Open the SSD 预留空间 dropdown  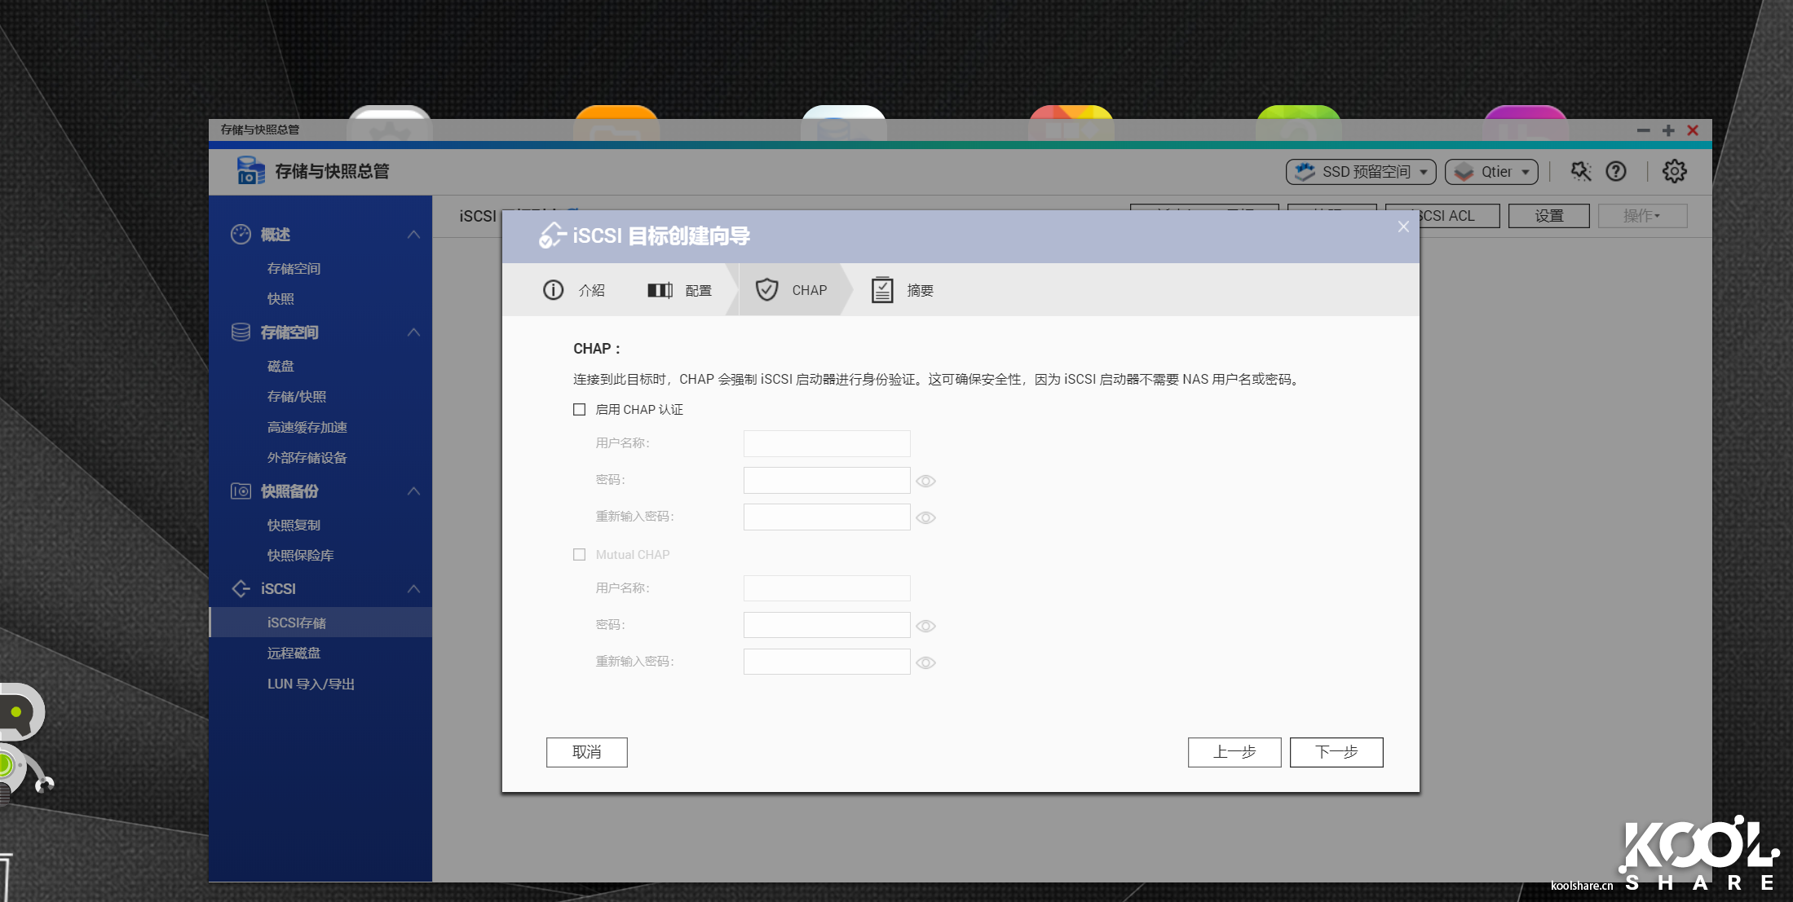tap(1360, 172)
